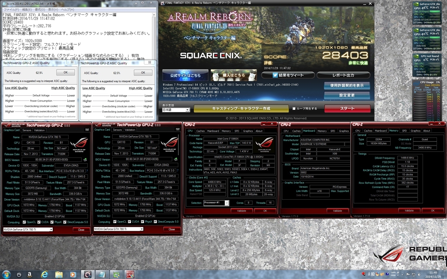Viewport: 447px width, 279px height.
Task: Click OK in the 62.0% ASIC Quality dialog
Action: [143, 73]
